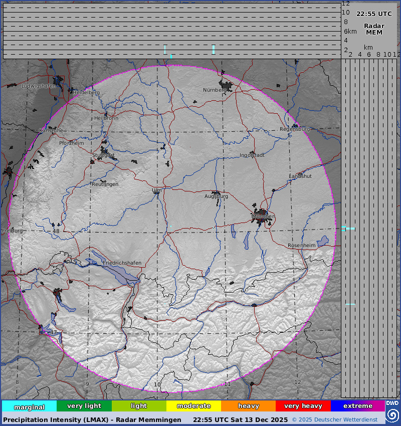
Task: Click the red very heavy swatch
Action: (x=303, y=406)
